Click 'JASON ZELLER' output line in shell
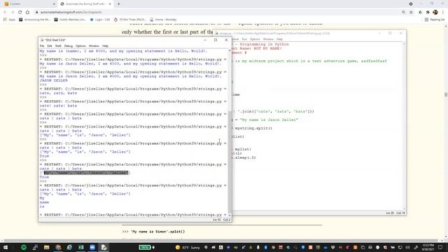448x252 pixels. pos(54,80)
